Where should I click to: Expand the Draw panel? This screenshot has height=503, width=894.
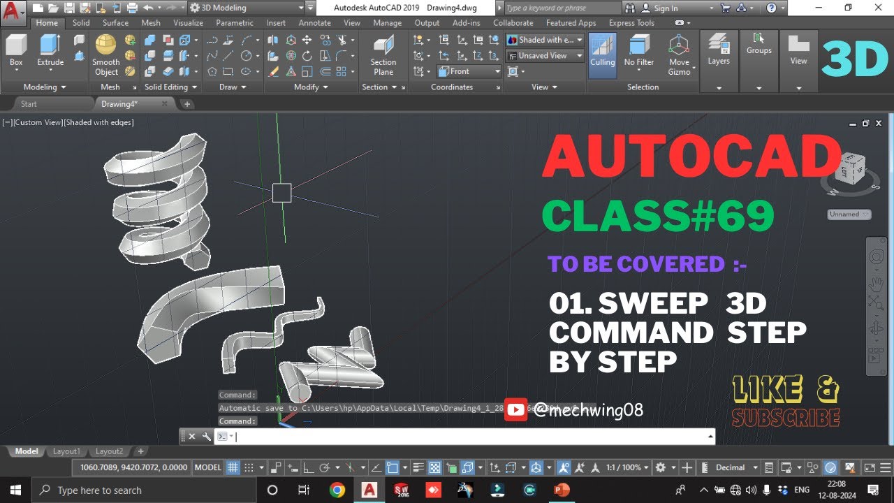[x=232, y=87]
